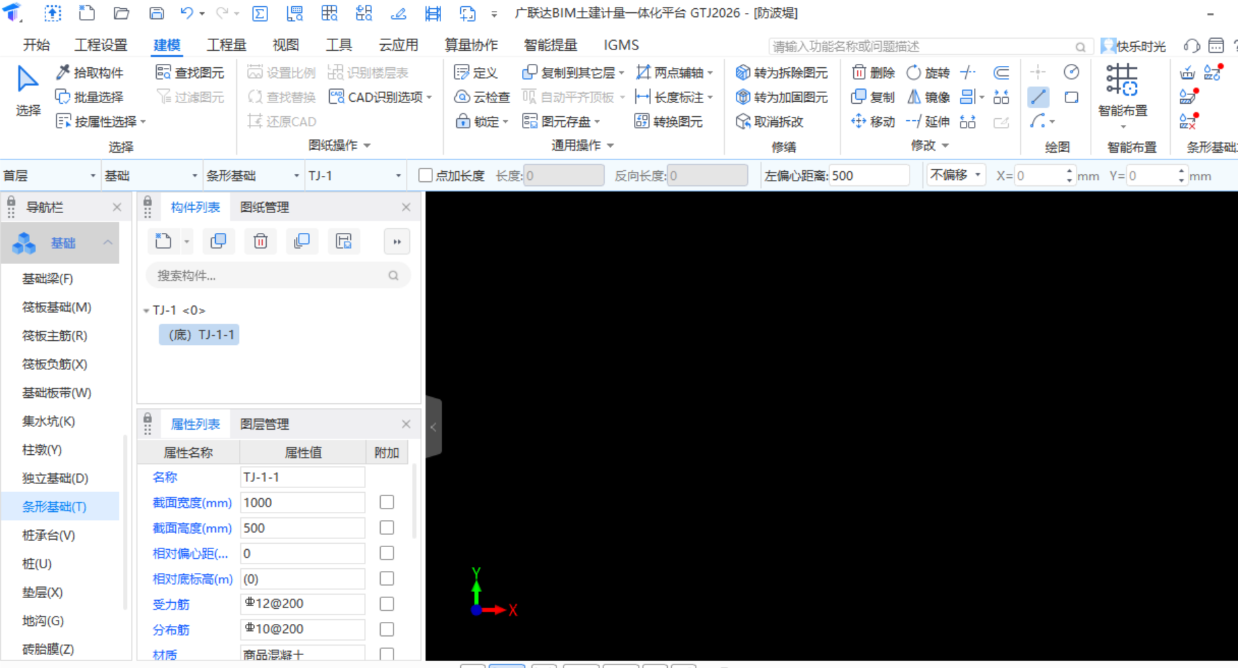Check 附加 box for 截面宽度 row

387,502
